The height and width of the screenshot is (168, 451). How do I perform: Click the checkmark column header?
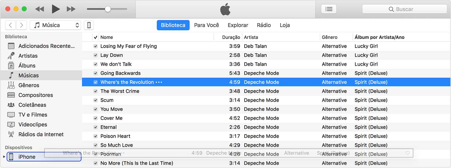(x=96, y=37)
